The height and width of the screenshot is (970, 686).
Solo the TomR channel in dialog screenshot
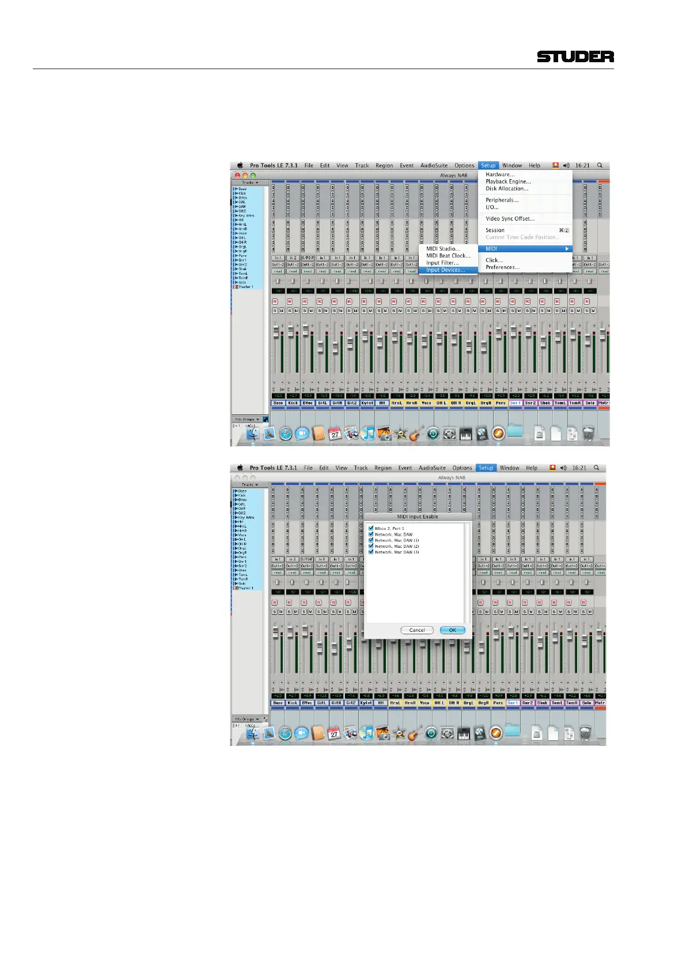click(569, 612)
